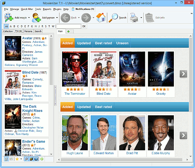Open the Plugins menu

[x=57, y=9]
